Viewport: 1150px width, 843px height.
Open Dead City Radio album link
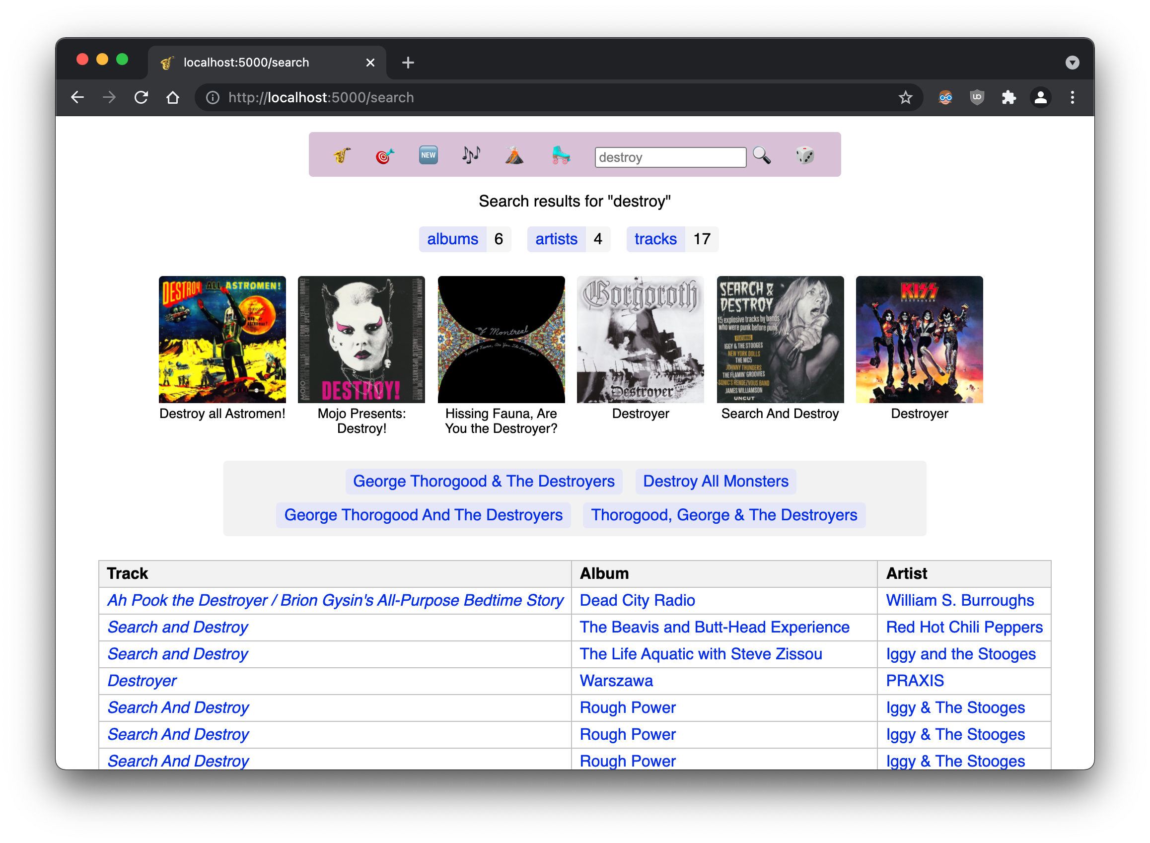coord(637,601)
